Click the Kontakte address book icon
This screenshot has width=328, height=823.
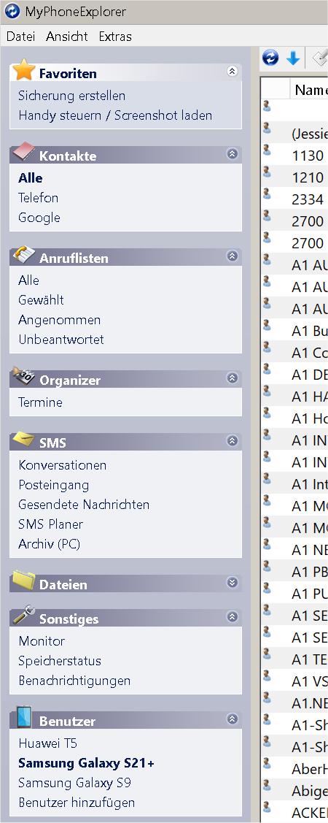[23, 153]
